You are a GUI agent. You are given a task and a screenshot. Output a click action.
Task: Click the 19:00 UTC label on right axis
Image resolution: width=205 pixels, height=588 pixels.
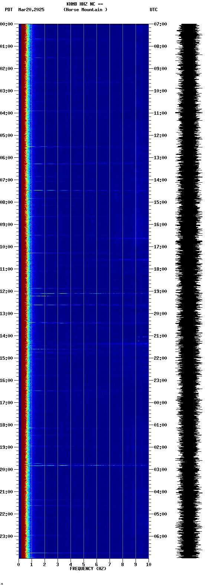point(160,291)
